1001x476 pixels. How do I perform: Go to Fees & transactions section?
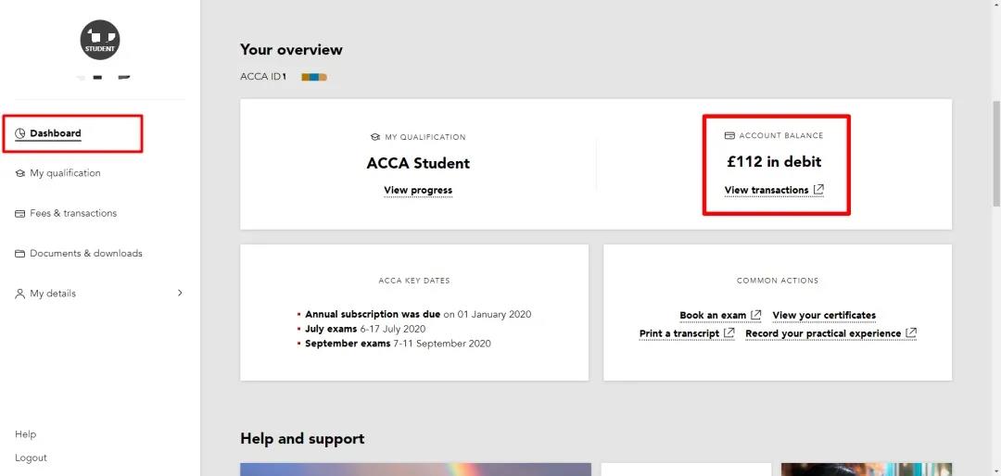(73, 213)
